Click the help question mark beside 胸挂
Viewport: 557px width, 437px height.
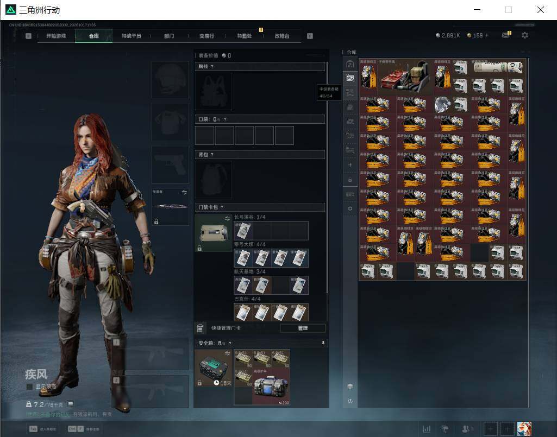pos(212,66)
